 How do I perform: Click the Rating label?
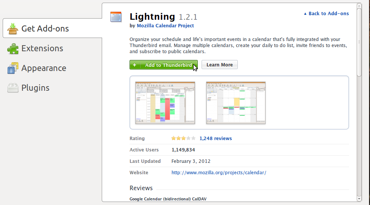(137, 139)
